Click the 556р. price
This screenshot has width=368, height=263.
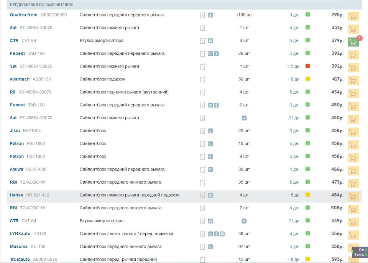click(x=337, y=233)
